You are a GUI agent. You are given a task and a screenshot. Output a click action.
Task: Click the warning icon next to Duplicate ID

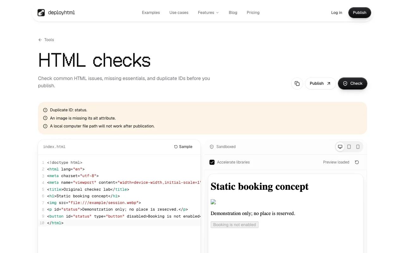point(45,110)
